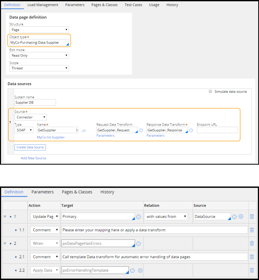Collapse step 1 using its triangle expander
The height and width of the screenshot is (280, 259).
point(5,217)
